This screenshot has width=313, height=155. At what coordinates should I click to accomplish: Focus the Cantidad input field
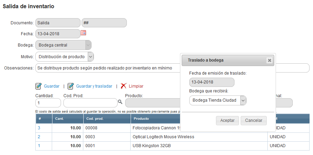coord(48,103)
